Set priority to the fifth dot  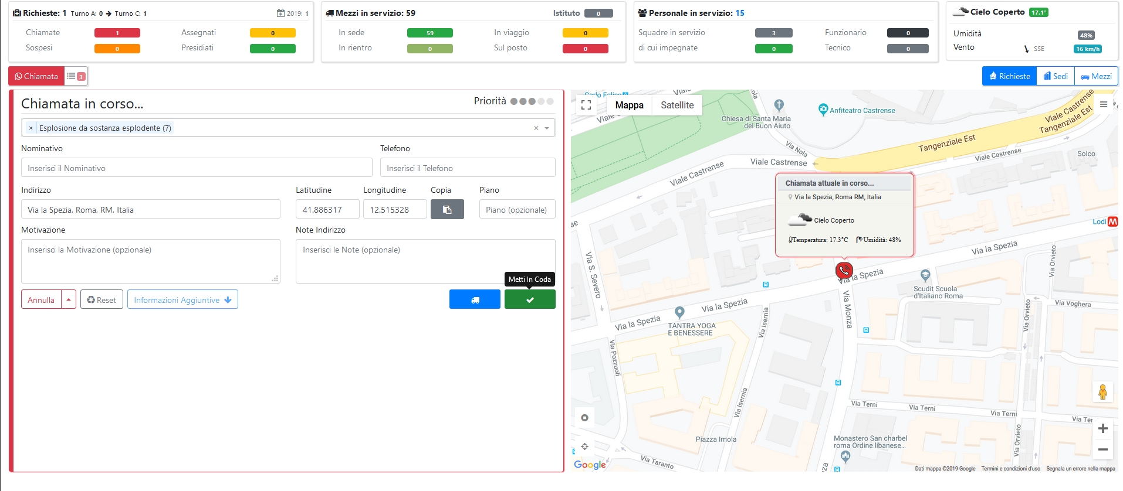pos(550,101)
